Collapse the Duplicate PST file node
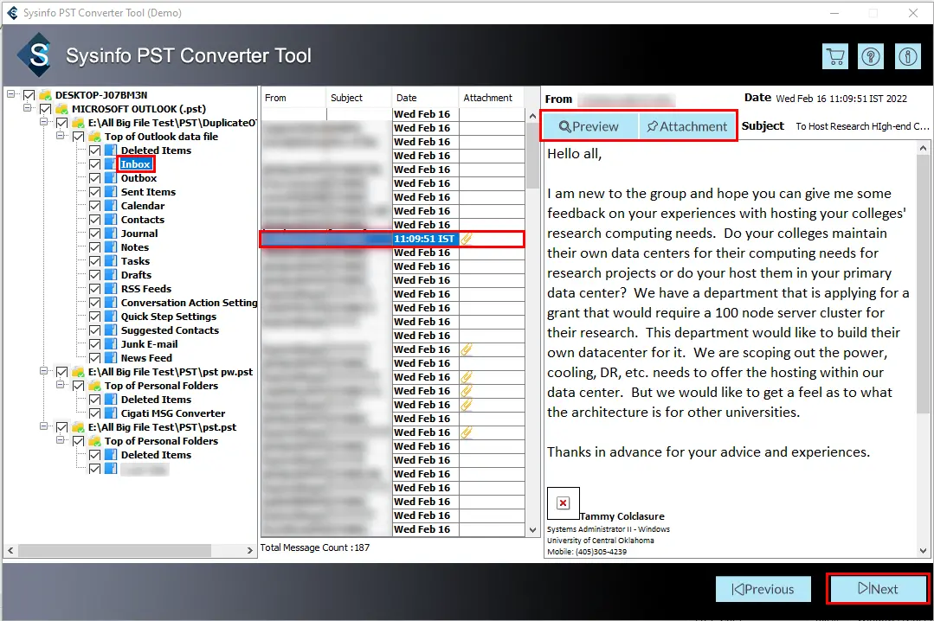This screenshot has width=934, height=621. tap(43, 121)
